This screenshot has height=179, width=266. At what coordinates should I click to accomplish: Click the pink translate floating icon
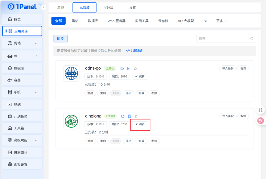(260, 121)
